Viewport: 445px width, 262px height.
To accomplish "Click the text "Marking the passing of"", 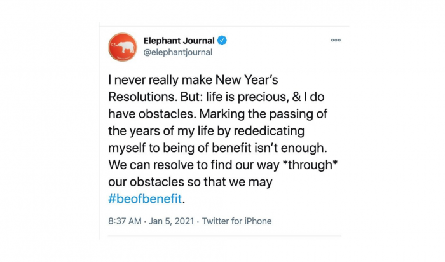I will 263,114.
